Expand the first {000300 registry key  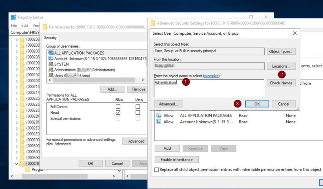click(17, 140)
